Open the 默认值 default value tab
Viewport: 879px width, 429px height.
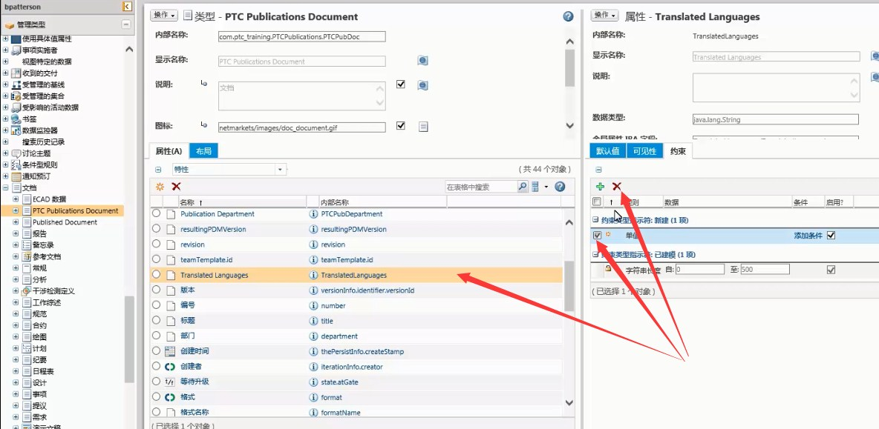607,151
